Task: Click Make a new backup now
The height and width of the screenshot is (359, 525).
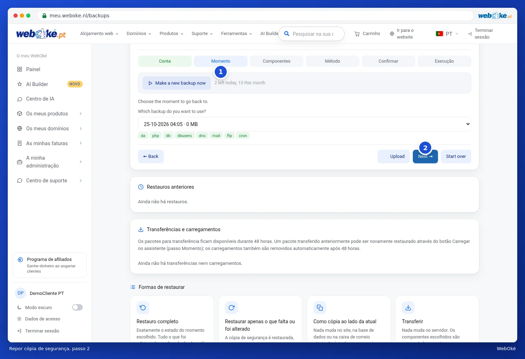Action: [x=177, y=83]
